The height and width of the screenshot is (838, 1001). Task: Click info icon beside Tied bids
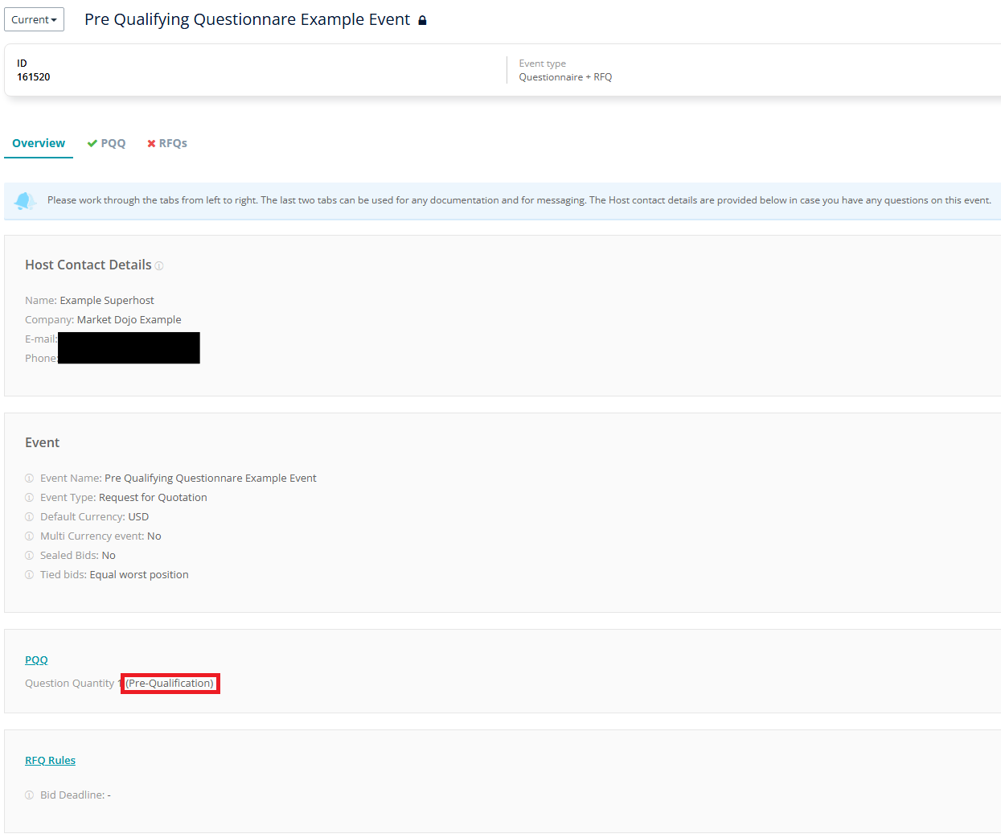[x=30, y=575]
